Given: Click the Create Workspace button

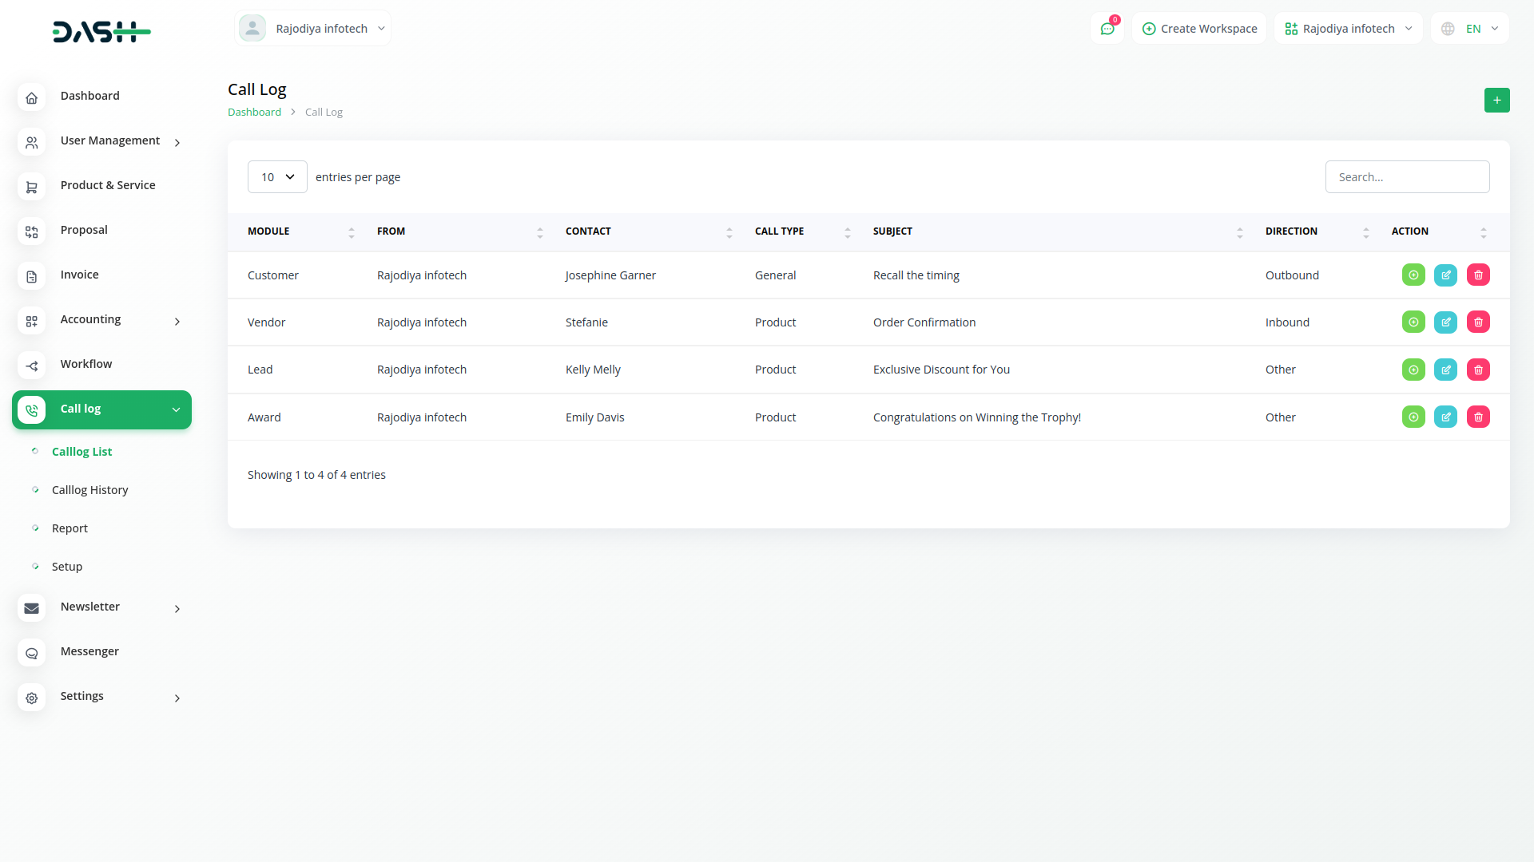Looking at the screenshot, I should click(x=1199, y=29).
